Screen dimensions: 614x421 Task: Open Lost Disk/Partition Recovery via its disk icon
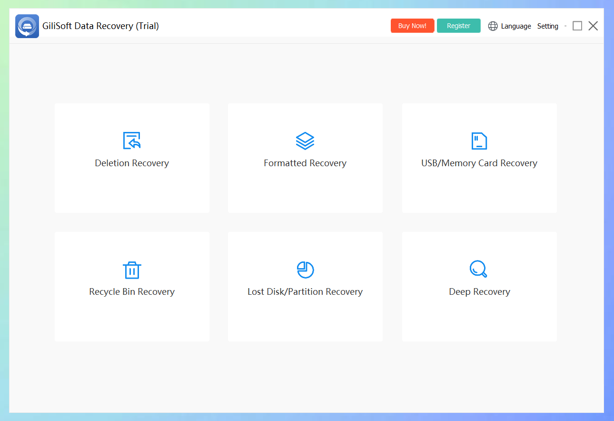pyautogui.click(x=305, y=270)
